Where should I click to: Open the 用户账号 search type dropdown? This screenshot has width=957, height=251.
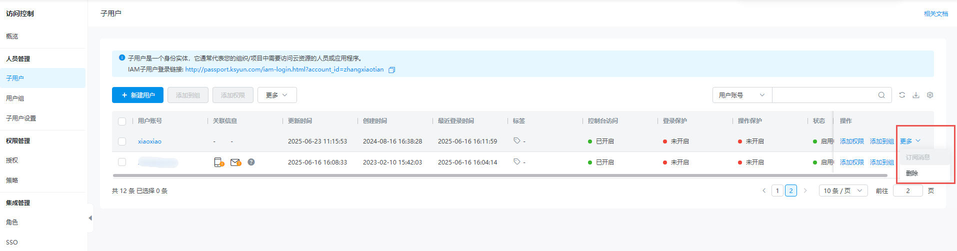click(x=742, y=95)
